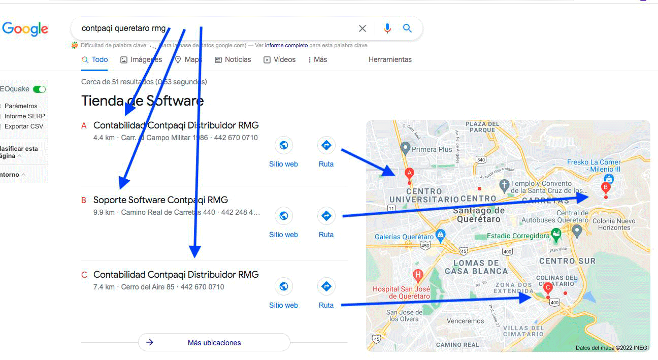Click Estadio Corregidora marker on map
The image size is (658, 360).
[556, 235]
